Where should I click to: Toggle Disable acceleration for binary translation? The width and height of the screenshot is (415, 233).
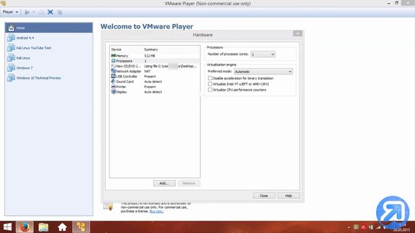coord(210,78)
